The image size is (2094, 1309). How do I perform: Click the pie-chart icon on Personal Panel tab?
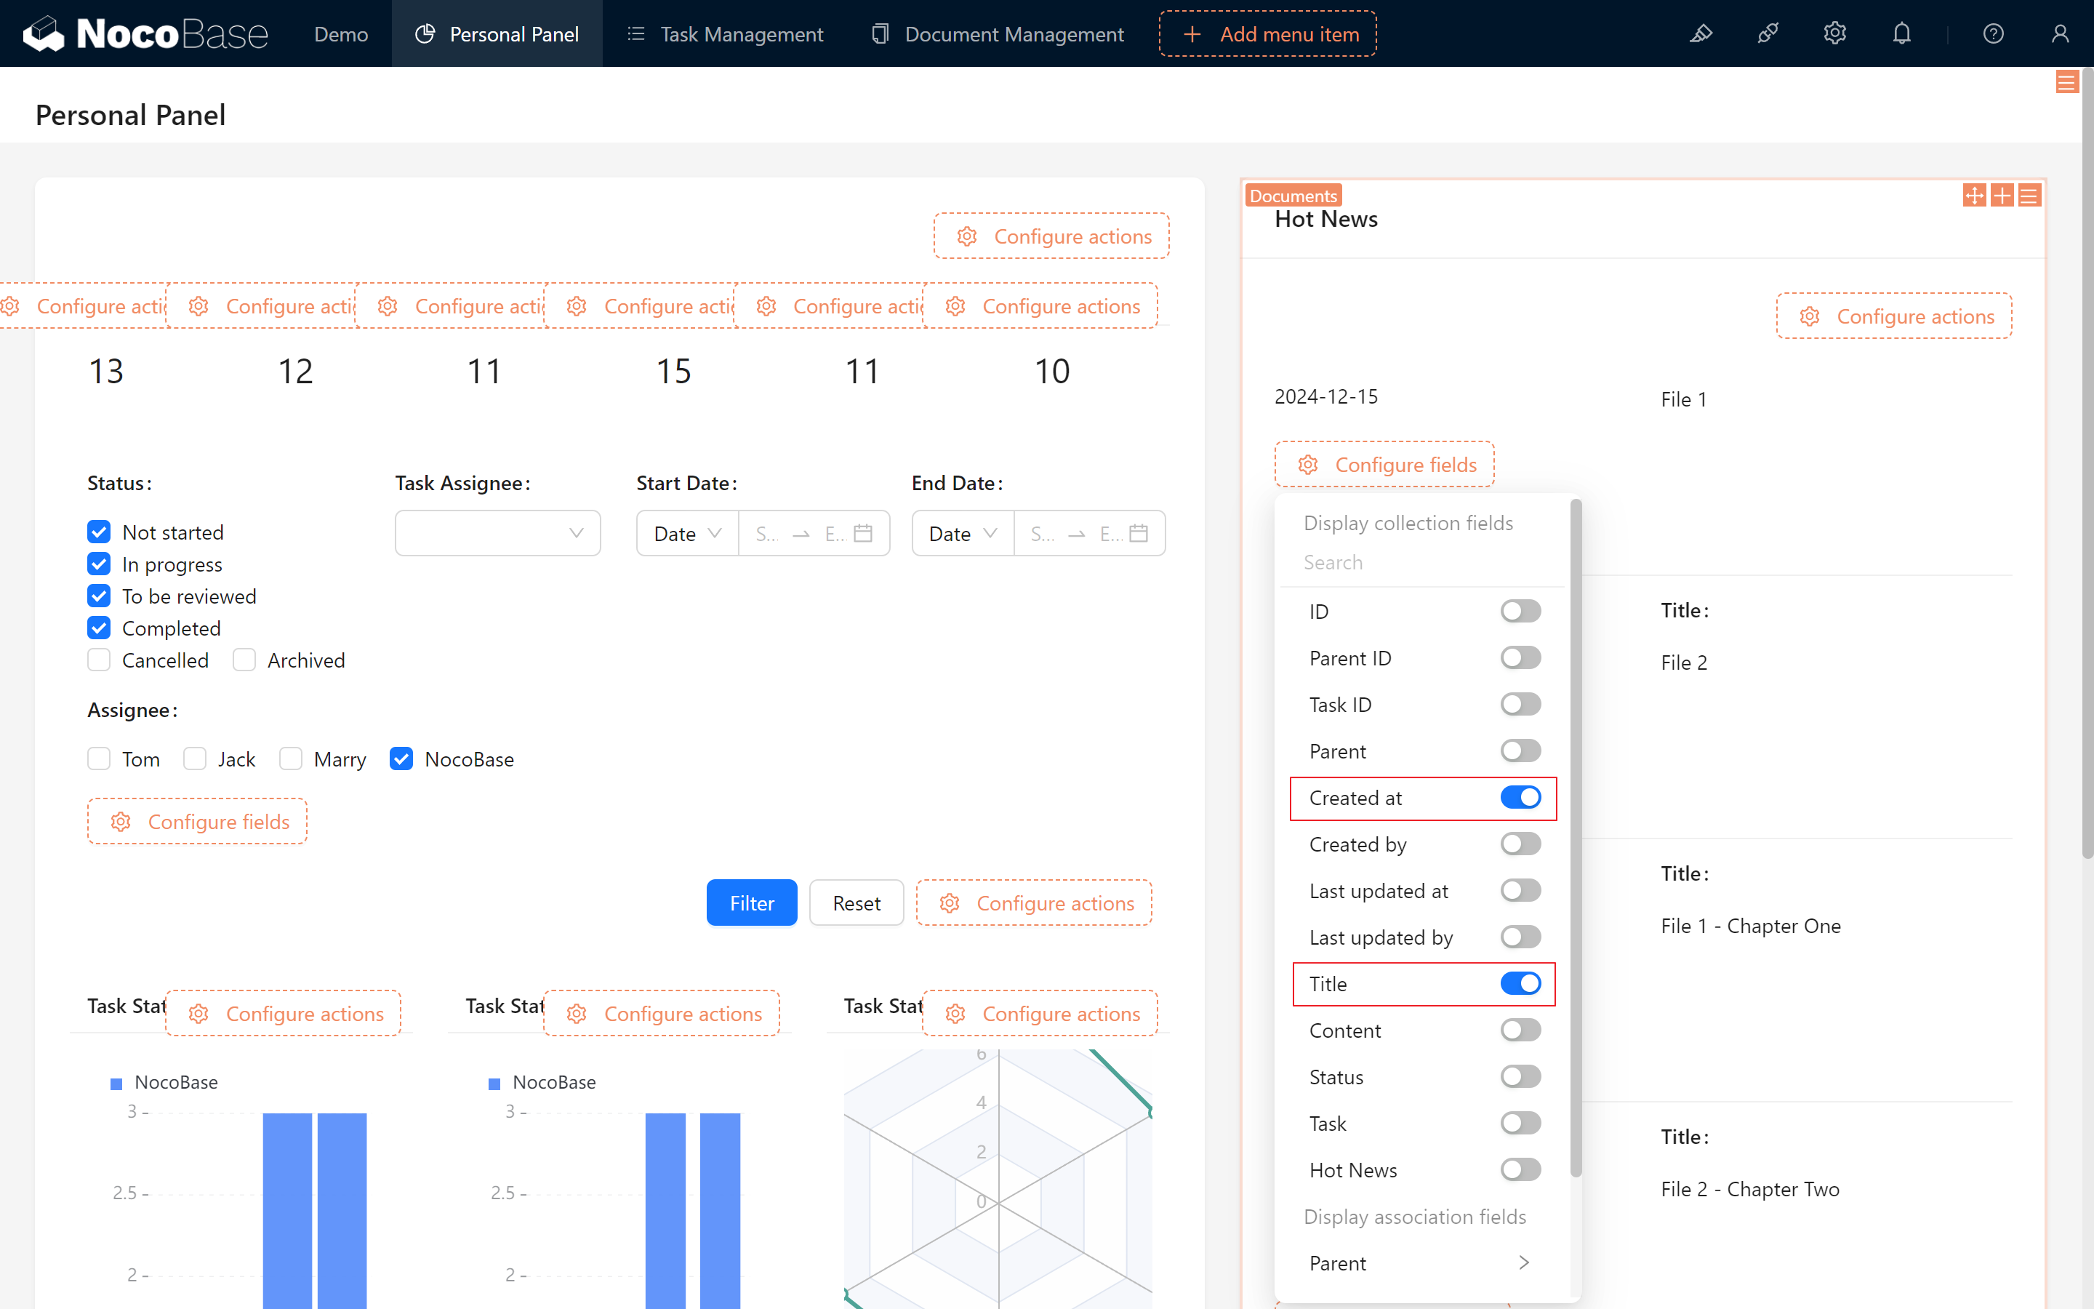425,33
